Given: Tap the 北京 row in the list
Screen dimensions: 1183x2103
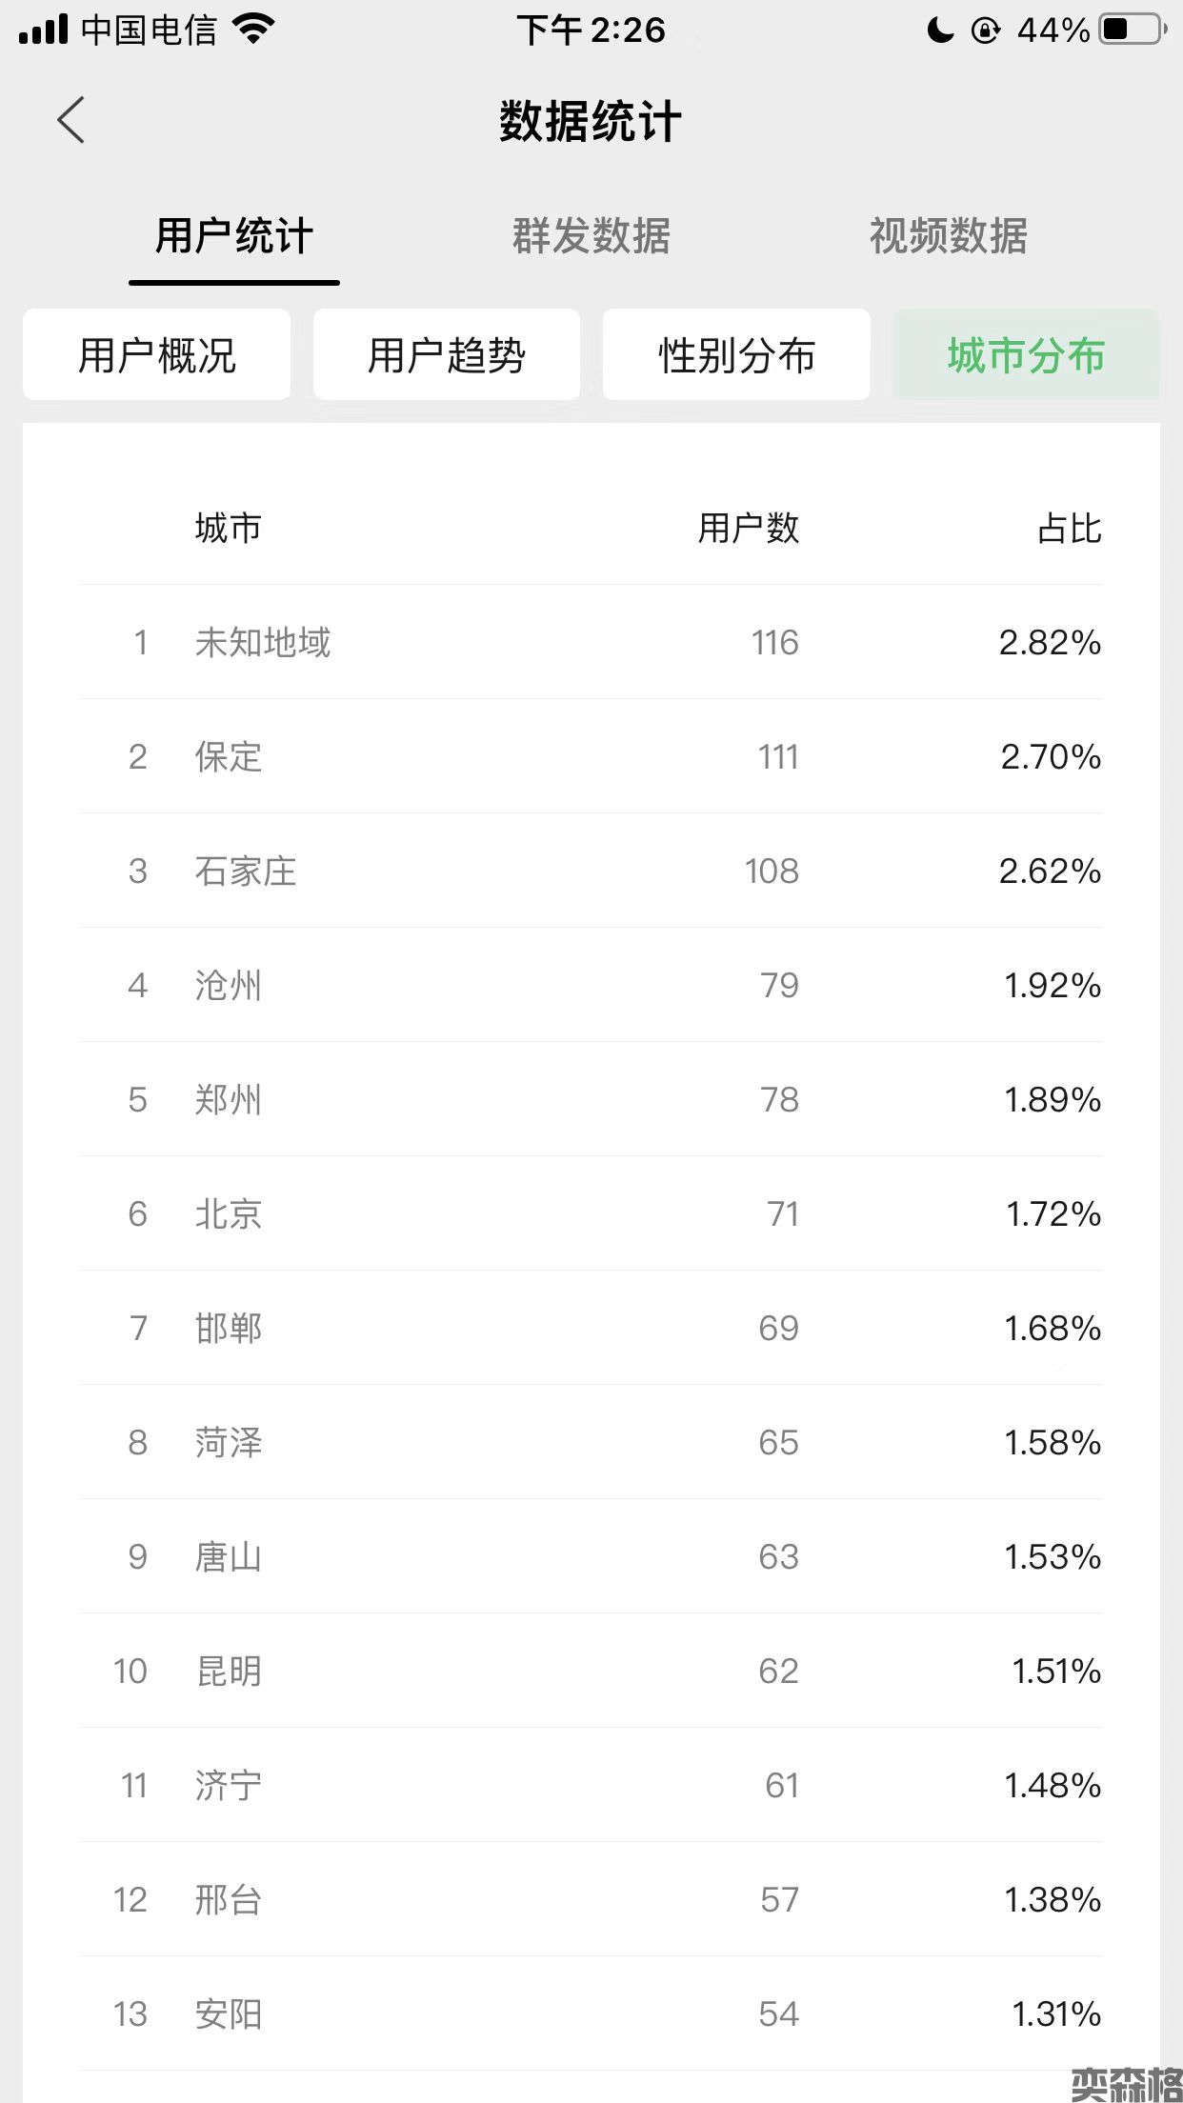Looking at the screenshot, I should [591, 1213].
